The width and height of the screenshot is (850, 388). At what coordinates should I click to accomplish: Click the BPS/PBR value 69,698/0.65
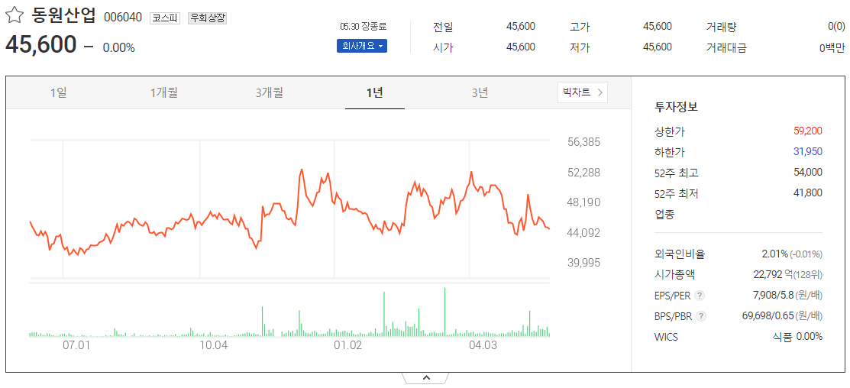[769, 316]
